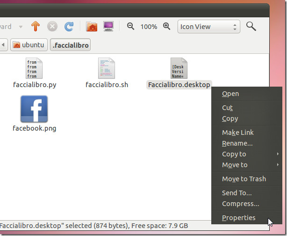Open Properties from the context menu
The height and width of the screenshot is (236, 287).
(247, 218)
